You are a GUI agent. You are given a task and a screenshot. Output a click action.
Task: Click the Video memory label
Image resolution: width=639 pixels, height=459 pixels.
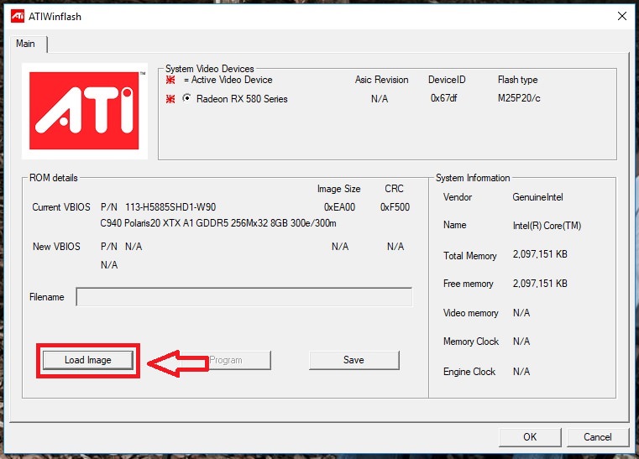471,313
